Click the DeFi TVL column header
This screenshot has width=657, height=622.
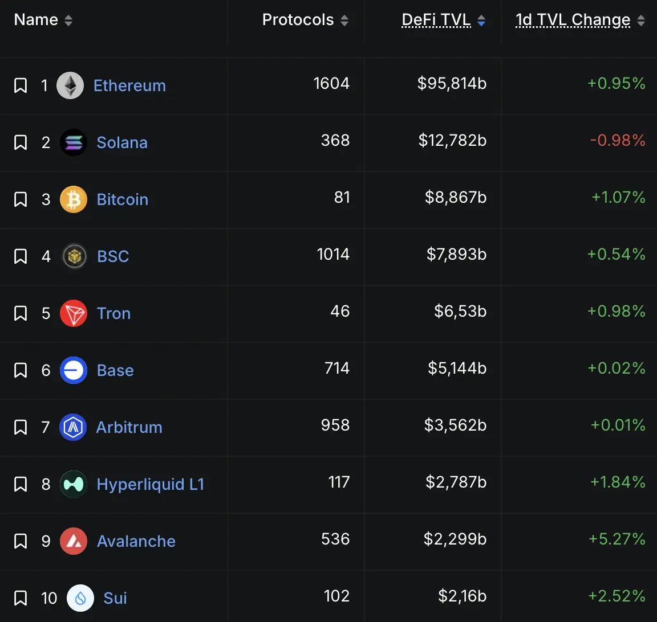click(436, 20)
